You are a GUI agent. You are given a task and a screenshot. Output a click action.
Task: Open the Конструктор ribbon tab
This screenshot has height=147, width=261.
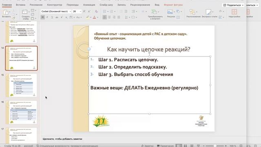(55, 5)
